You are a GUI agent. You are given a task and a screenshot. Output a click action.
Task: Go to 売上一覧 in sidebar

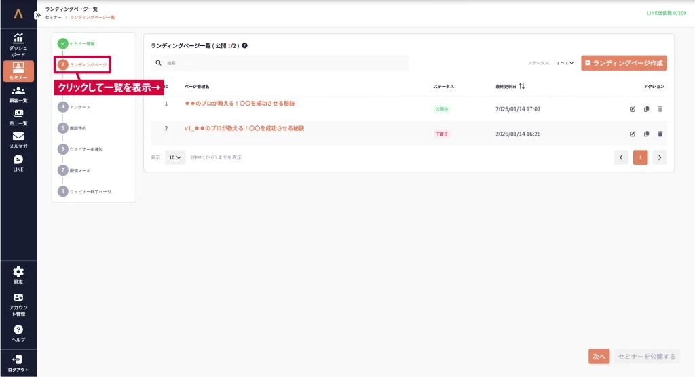(x=18, y=117)
